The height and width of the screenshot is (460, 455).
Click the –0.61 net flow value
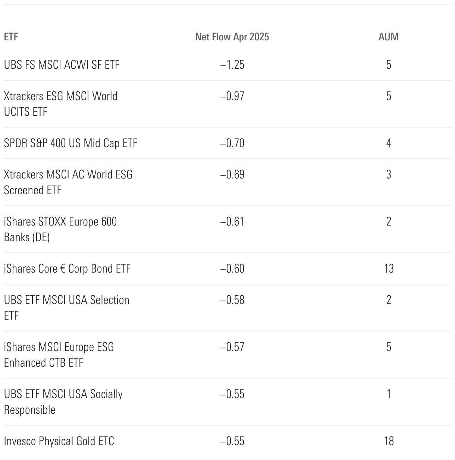coord(232,222)
